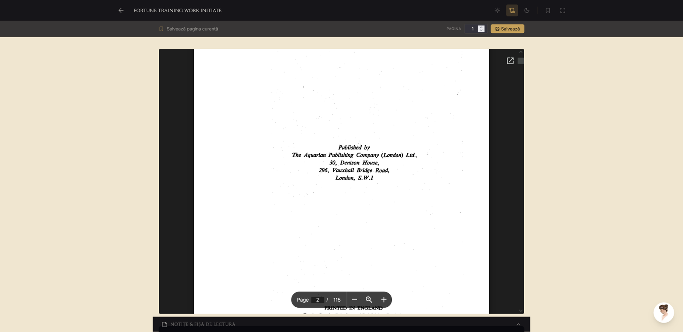Bookmark the book with the top-bar bookmark icon
Image resolution: width=683 pixels, height=332 pixels.
pyautogui.click(x=548, y=10)
